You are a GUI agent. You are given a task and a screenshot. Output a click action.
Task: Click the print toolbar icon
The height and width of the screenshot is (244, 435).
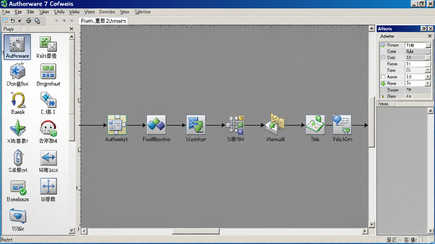tap(28, 21)
